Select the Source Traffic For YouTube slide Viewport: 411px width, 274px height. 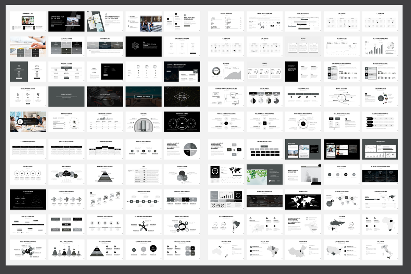[226, 96]
